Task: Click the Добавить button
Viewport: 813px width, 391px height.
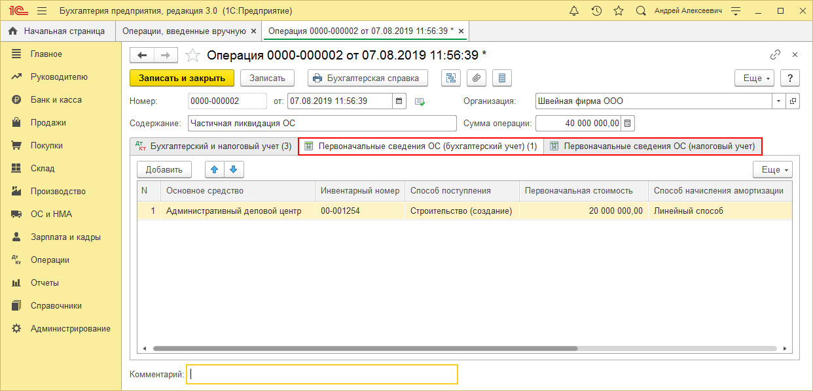Action: [164, 170]
